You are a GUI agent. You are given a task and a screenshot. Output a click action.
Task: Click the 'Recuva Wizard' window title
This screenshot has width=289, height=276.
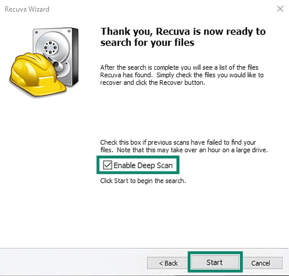pos(27,9)
